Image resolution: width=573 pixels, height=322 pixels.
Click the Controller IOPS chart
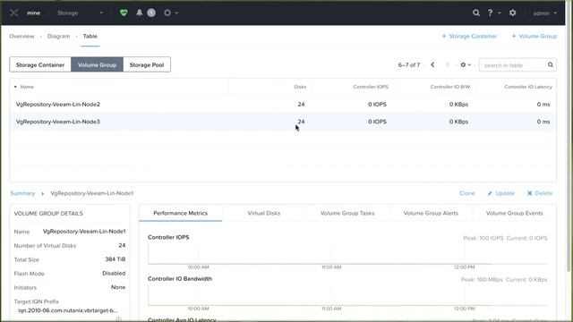(x=347, y=253)
